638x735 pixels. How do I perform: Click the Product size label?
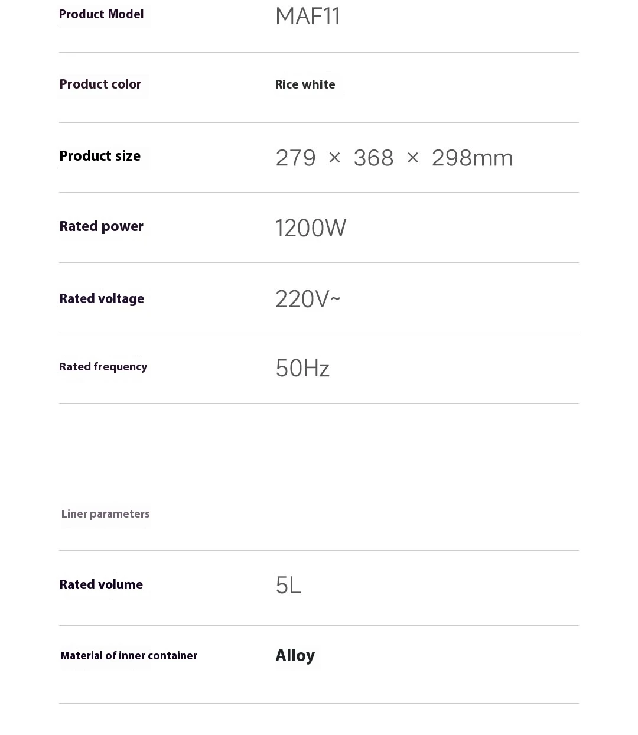pyautogui.click(x=100, y=157)
